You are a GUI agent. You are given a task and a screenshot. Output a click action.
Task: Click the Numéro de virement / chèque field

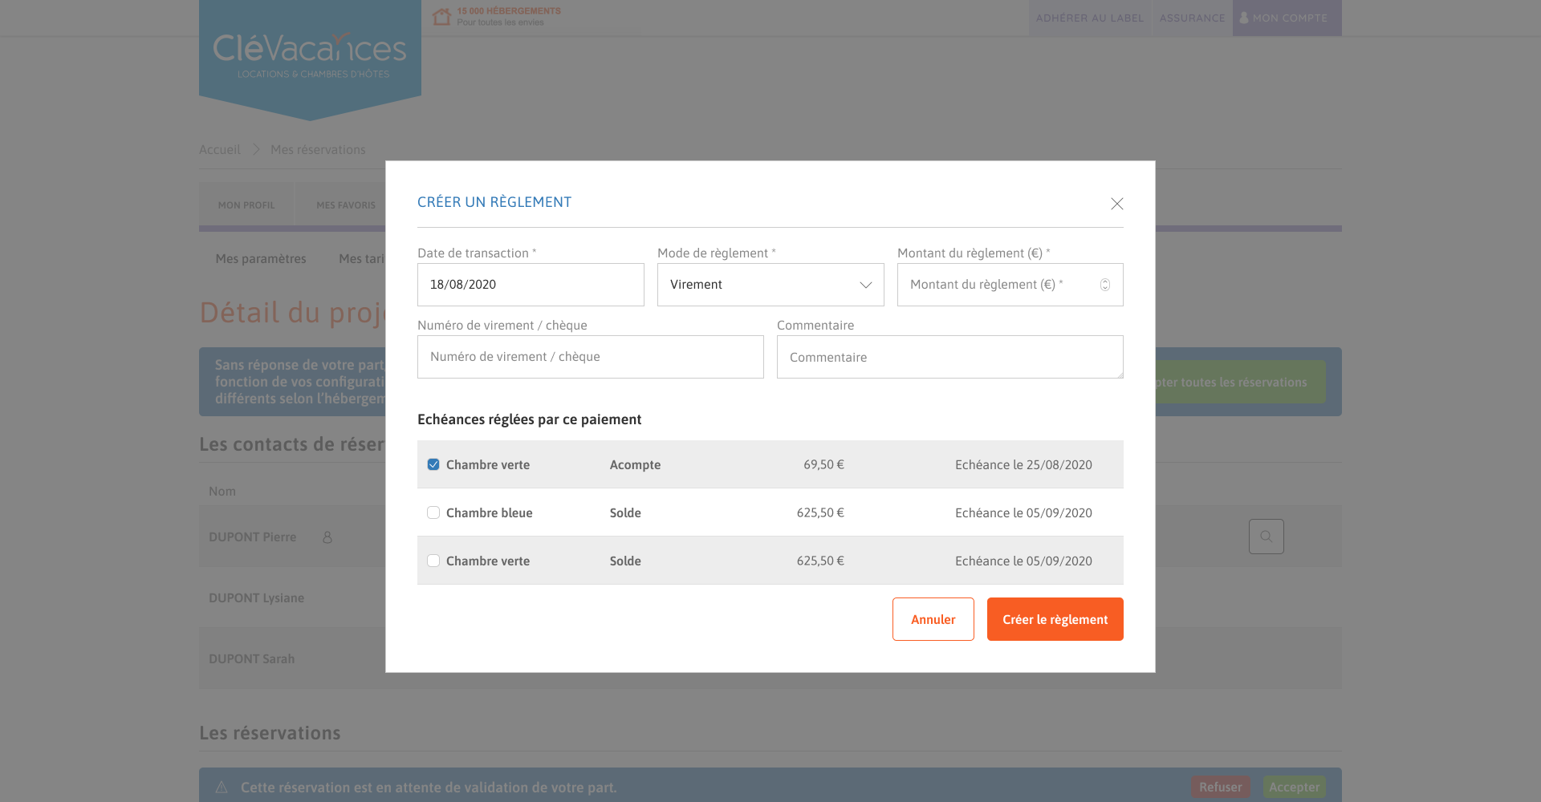click(591, 357)
